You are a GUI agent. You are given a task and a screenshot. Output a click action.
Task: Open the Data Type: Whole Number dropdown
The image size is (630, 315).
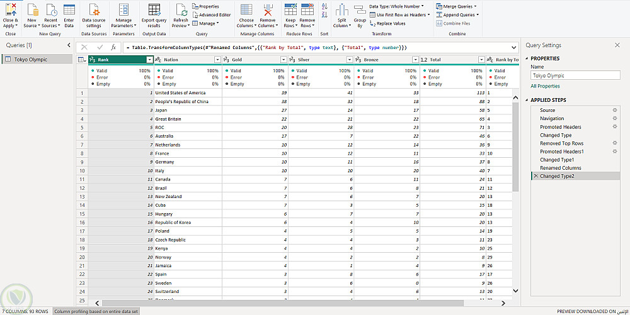pos(396,6)
